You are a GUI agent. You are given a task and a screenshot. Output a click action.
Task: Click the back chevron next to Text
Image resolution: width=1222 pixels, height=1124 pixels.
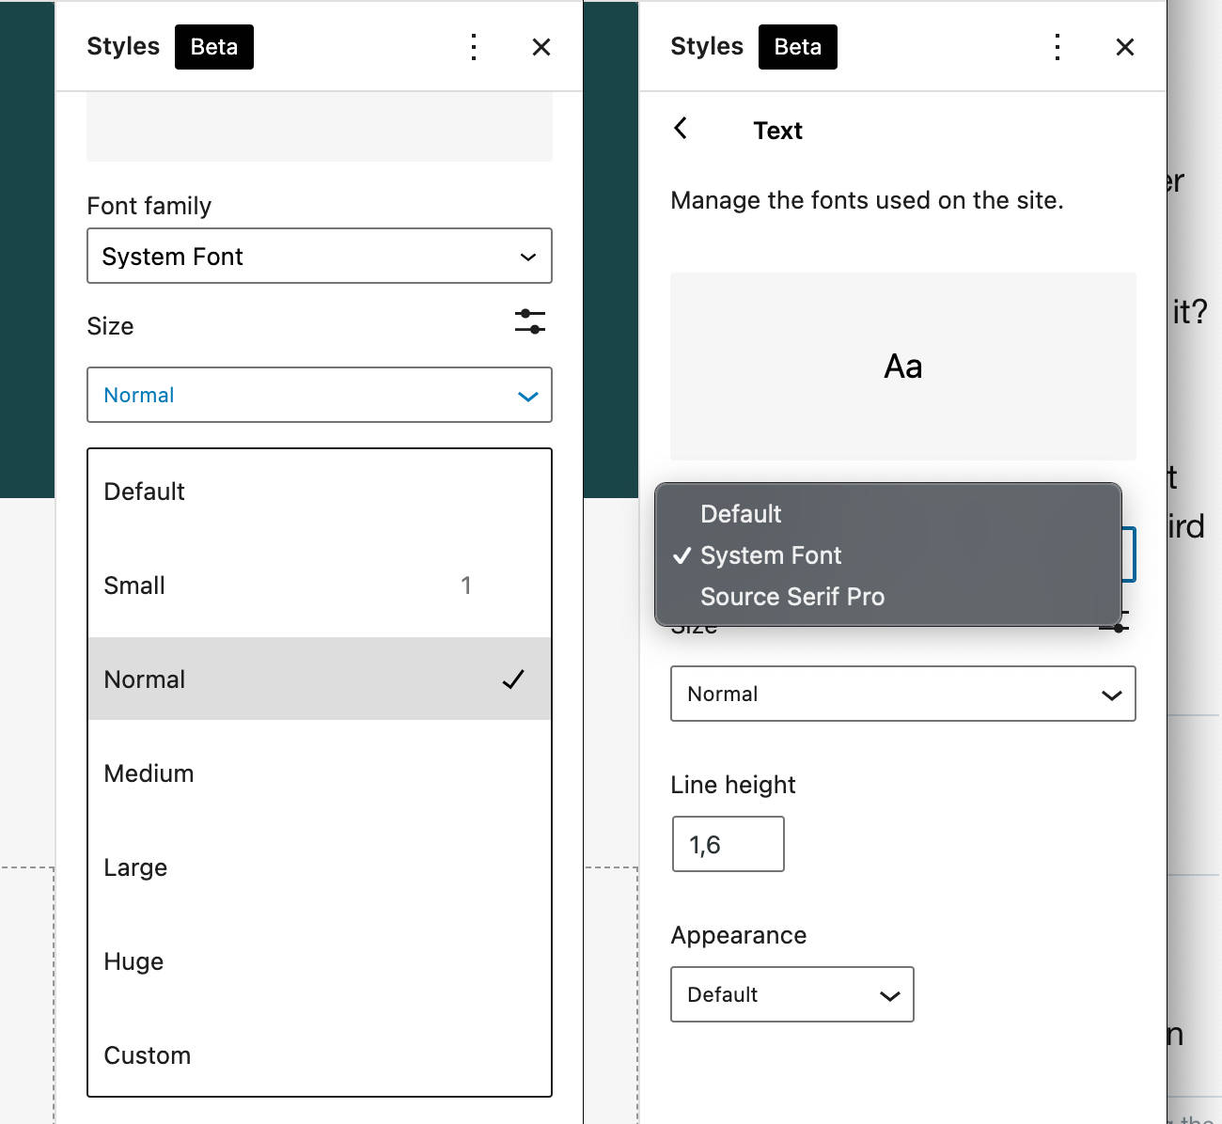pyautogui.click(x=681, y=130)
